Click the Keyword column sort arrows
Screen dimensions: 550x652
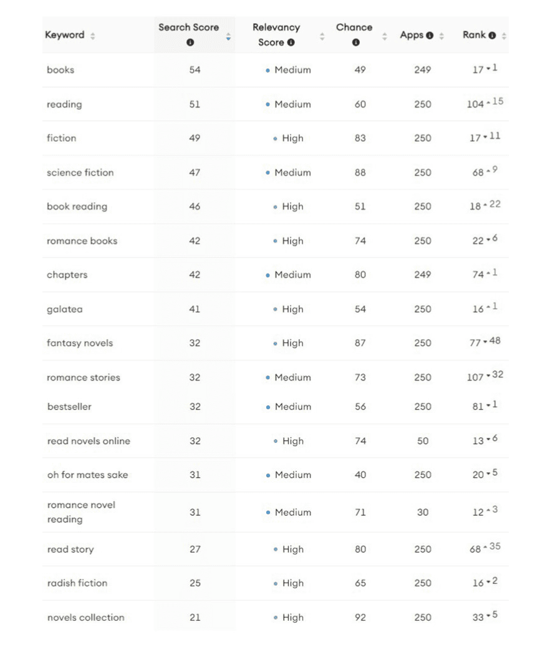pyautogui.click(x=93, y=36)
